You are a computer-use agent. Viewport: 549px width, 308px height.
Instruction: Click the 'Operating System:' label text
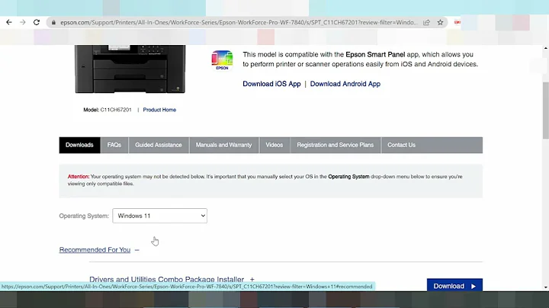point(84,216)
